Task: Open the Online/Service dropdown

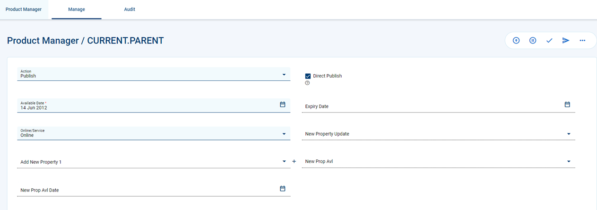Action: 154,133
